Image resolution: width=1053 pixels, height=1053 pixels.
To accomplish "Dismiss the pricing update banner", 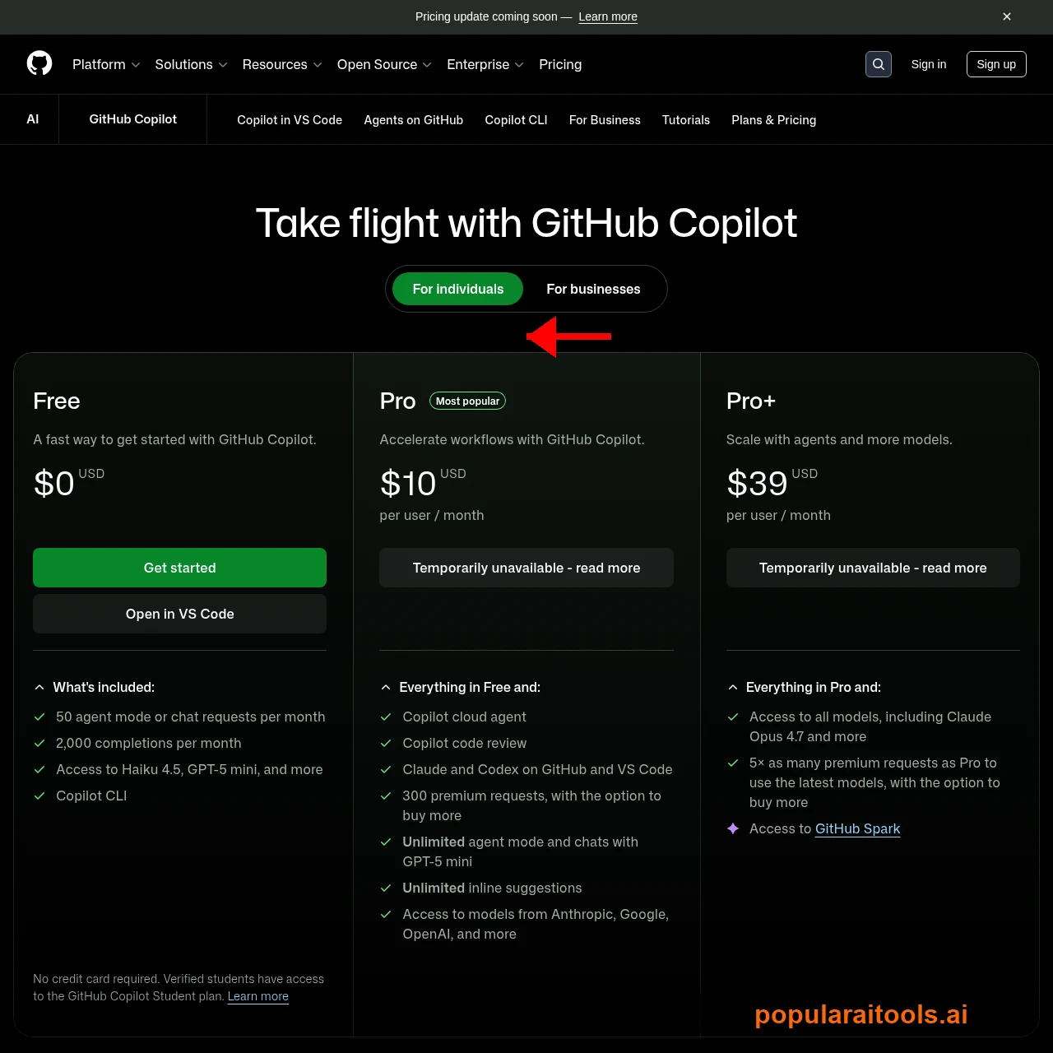I will [1006, 16].
